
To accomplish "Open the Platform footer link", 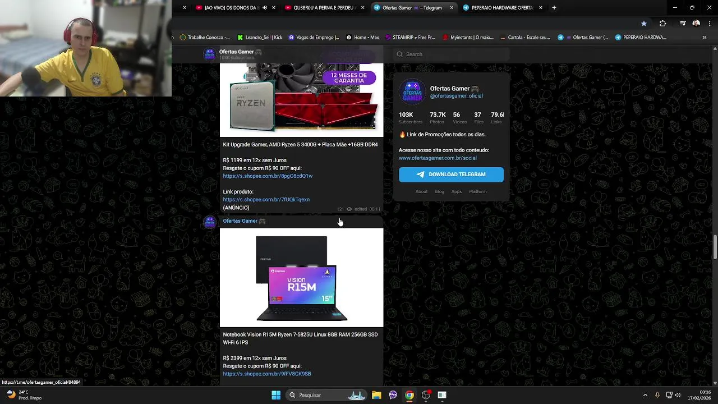I will tap(478, 192).
